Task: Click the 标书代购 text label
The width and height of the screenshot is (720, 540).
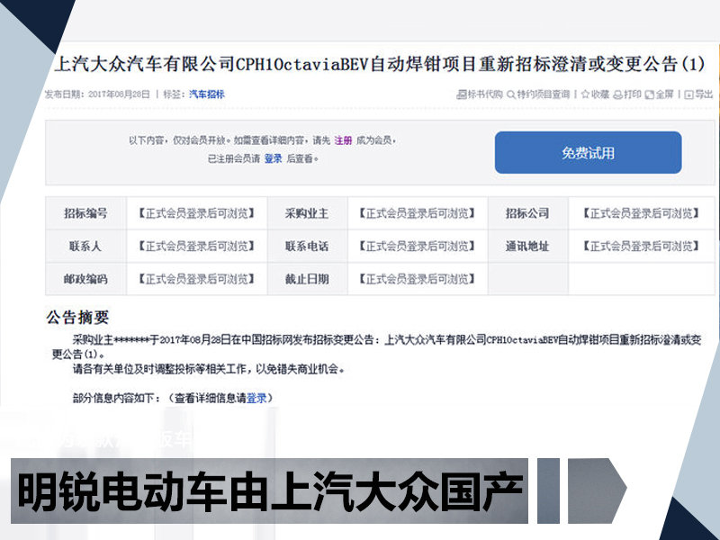Action: [x=485, y=94]
